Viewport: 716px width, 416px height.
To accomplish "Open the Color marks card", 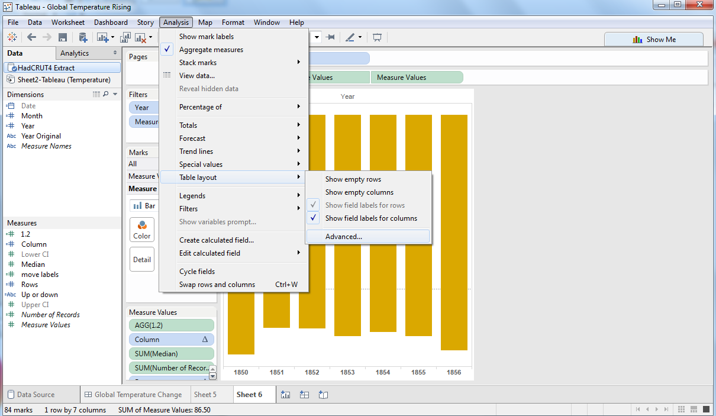I will [142, 229].
